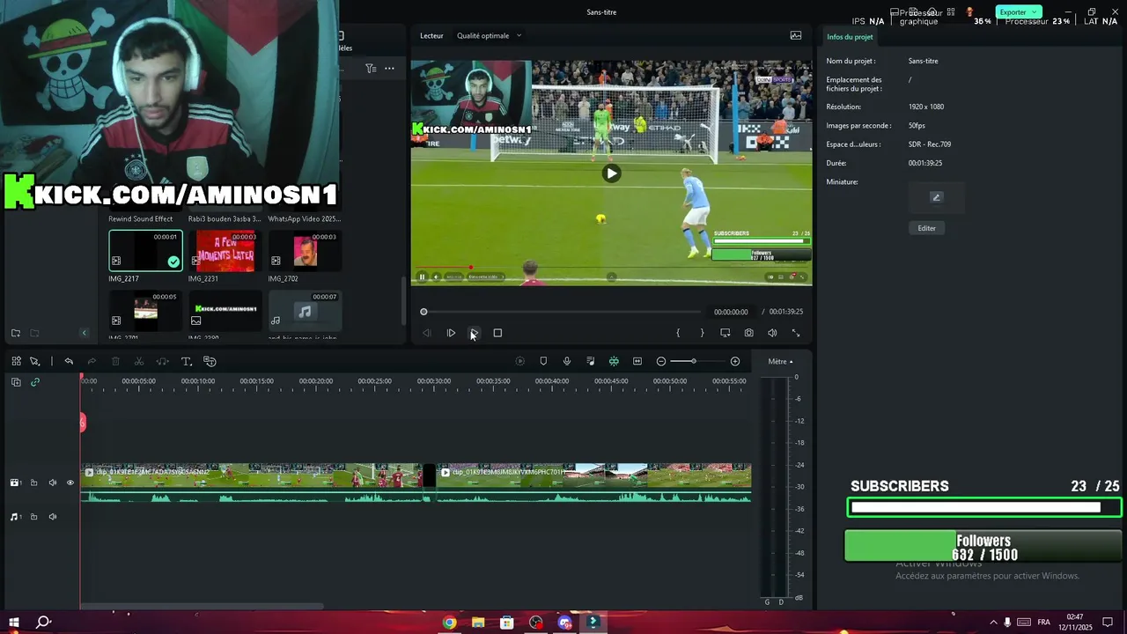Viewport: 1127px width, 634px height.
Task: Select the IMG_2217 media thumbnail
Action: 145,251
